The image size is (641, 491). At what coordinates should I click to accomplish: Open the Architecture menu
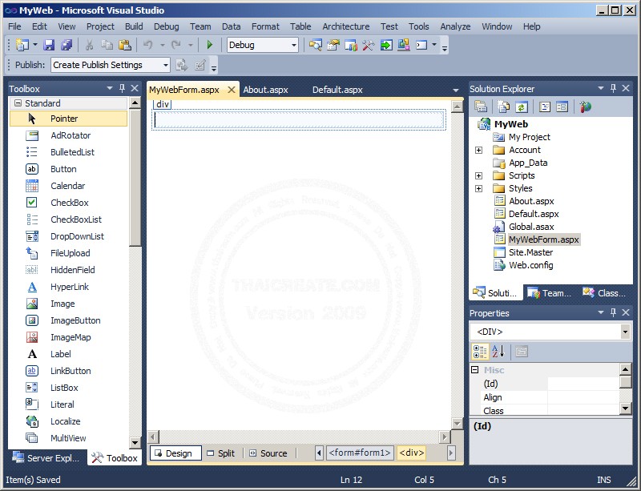click(x=346, y=26)
